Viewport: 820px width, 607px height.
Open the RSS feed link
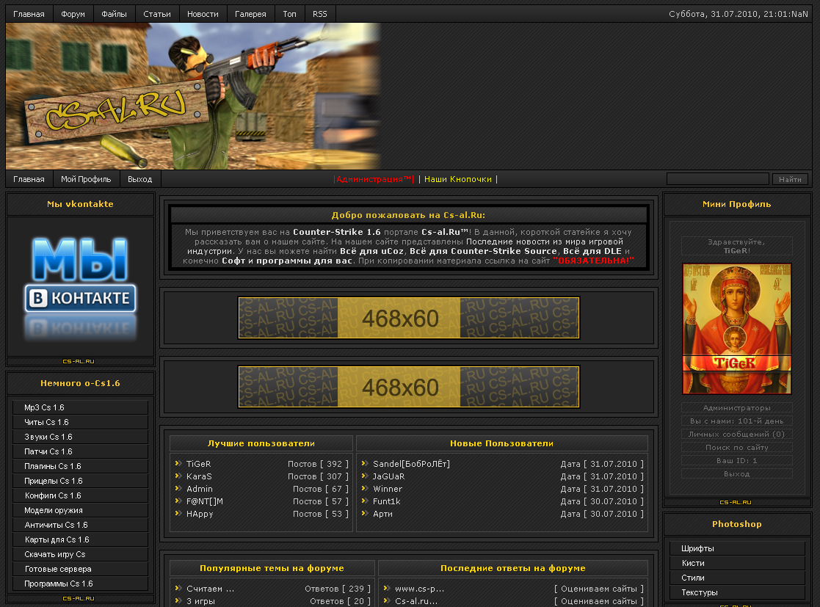(319, 14)
